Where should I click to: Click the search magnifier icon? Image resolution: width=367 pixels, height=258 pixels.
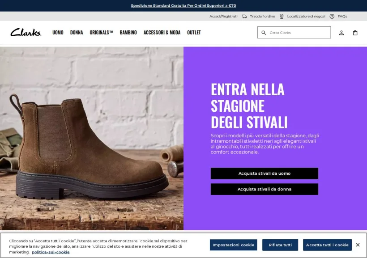[x=264, y=33]
